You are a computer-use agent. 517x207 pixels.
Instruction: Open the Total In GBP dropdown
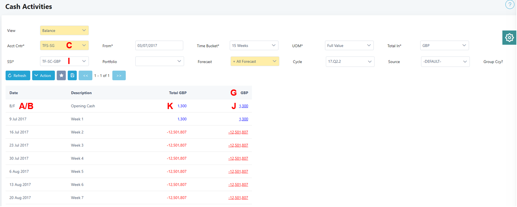click(444, 45)
